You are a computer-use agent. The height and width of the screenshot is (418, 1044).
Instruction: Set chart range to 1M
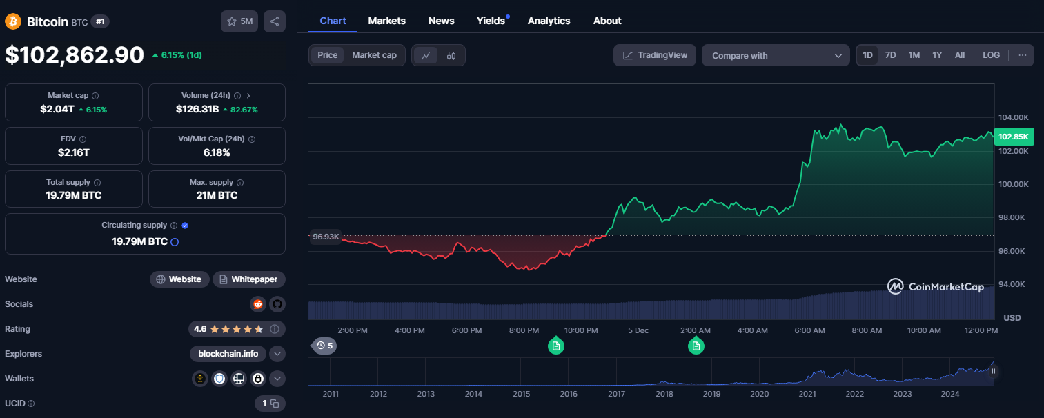click(x=914, y=55)
